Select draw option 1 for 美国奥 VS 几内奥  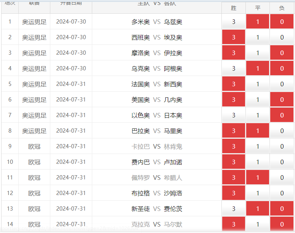(x=258, y=100)
